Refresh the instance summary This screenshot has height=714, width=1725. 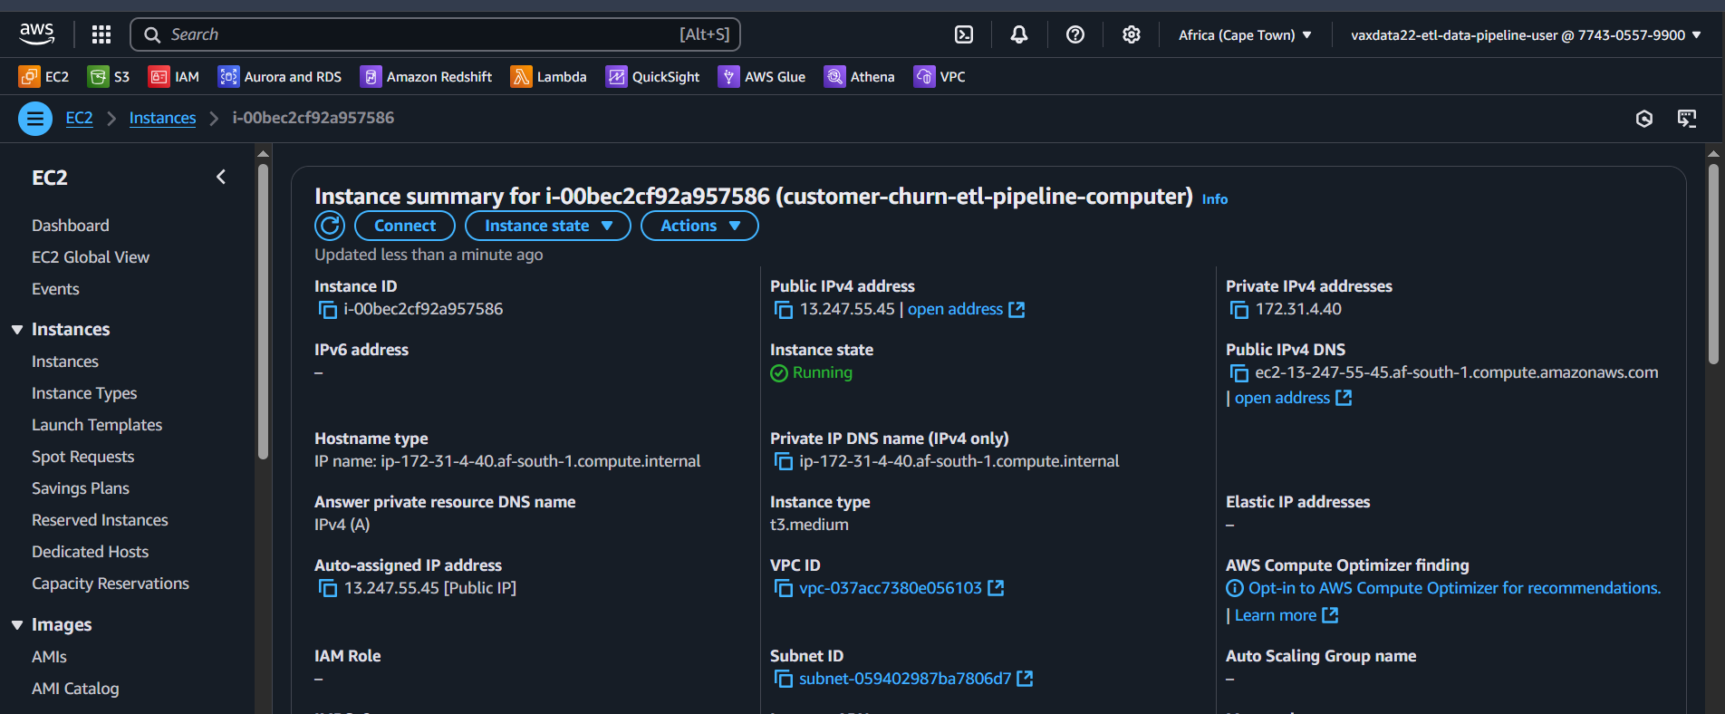[x=330, y=226]
